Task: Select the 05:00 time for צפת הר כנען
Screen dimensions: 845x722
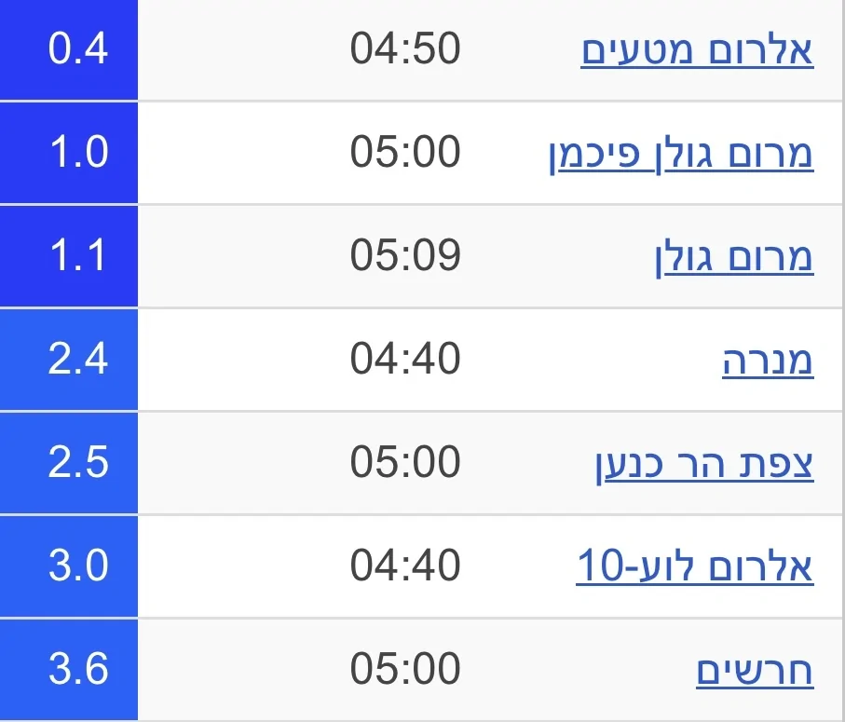Action: pyautogui.click(x=405, y=464)
